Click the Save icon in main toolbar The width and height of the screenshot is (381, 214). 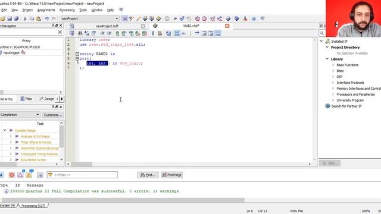pos(10,18)
